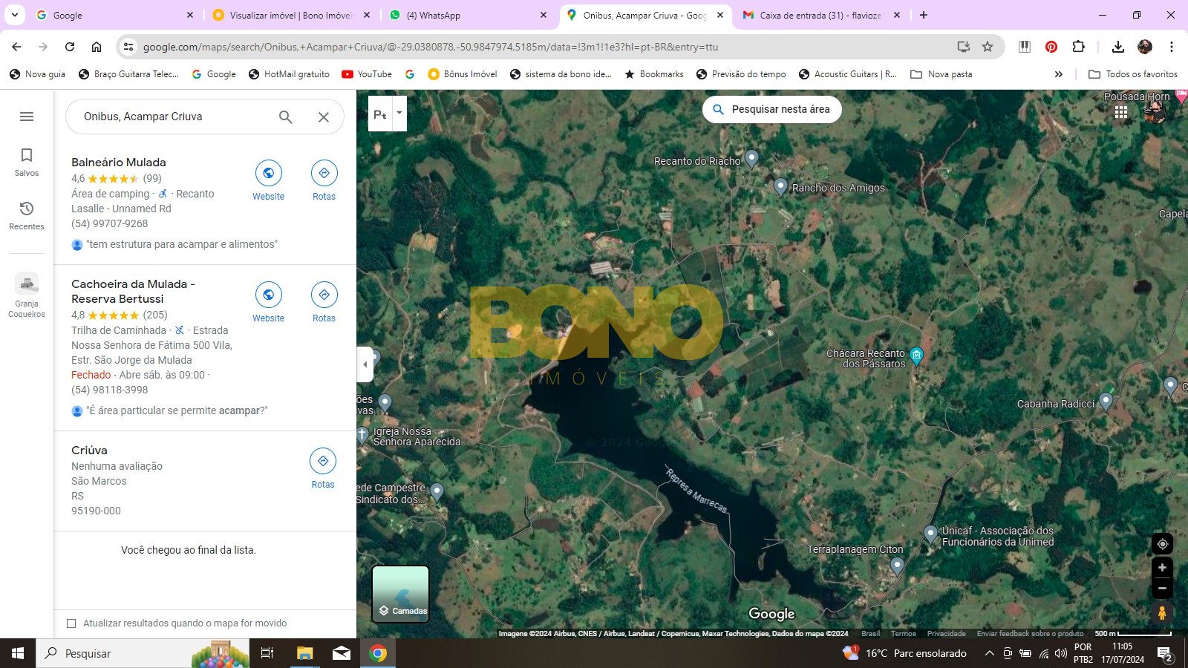Viewport: 1188px width, 668px height.
Task: Open Website for Balneário Mulada
Action: (x=268, y=180)
